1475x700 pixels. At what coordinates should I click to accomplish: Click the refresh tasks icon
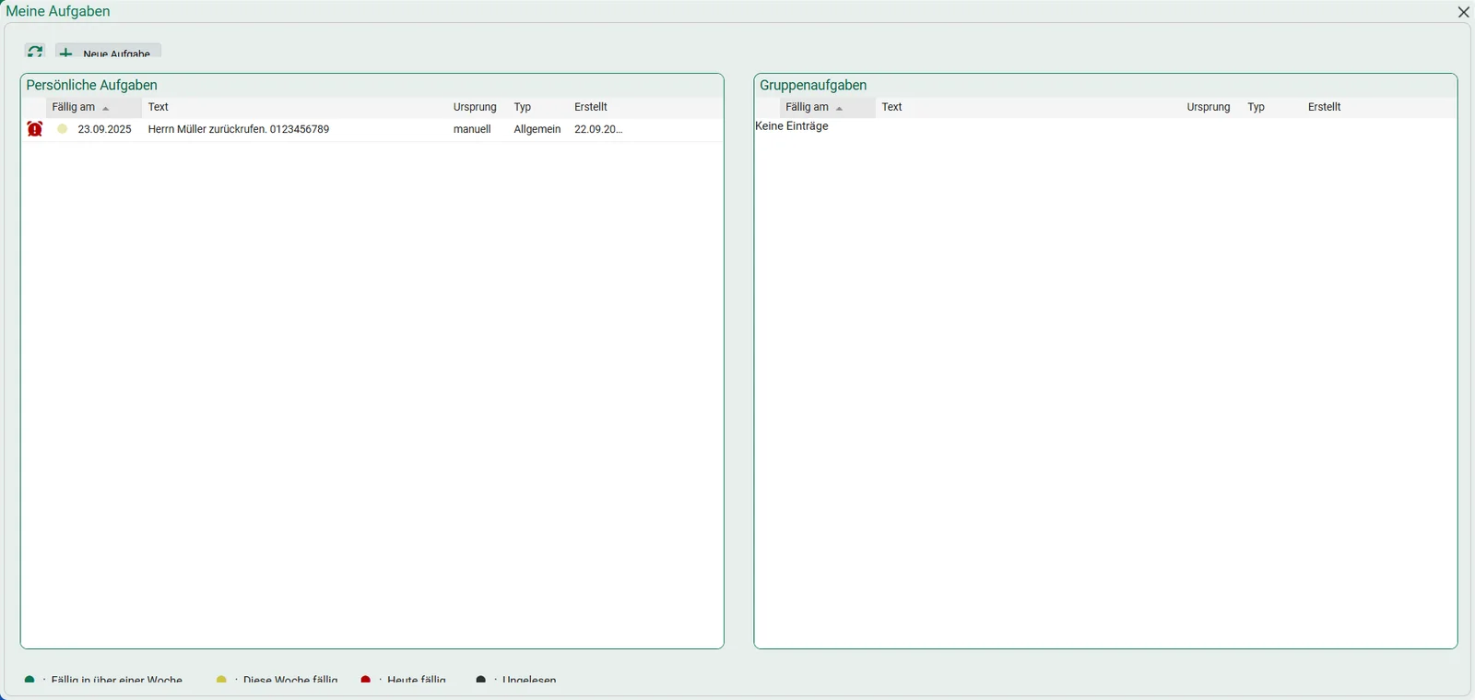35,52
